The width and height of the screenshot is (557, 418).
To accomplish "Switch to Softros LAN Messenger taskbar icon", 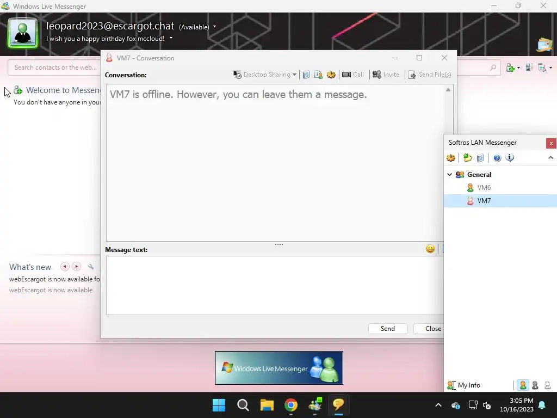I will coord(338,405).
